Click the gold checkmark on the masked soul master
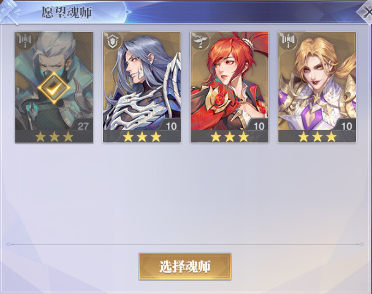Viewport: 372px width, 294px height. coord(54,88)
